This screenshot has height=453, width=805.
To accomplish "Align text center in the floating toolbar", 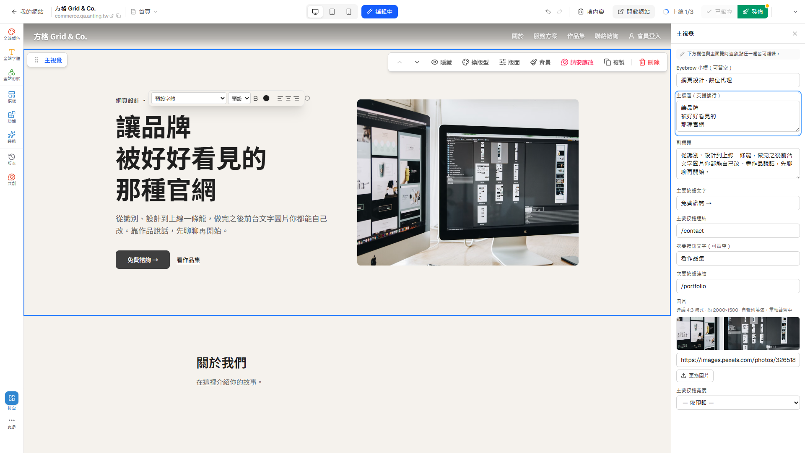I will 288,98.
